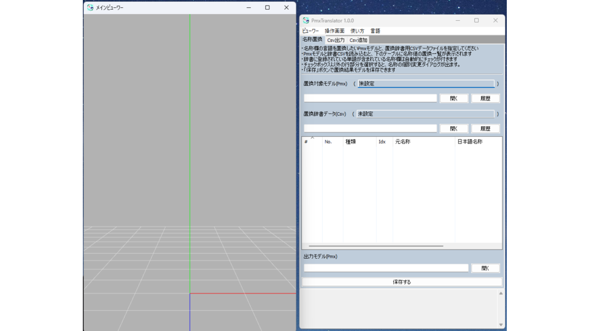Minimize the PmxTranslator window
The width and height of the screenshot is (589, 331).
pyautogui.click(x=458, y=21)
